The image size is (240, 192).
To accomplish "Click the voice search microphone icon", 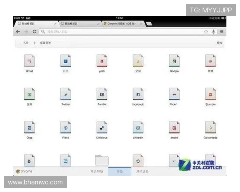I will pos(214,32).
